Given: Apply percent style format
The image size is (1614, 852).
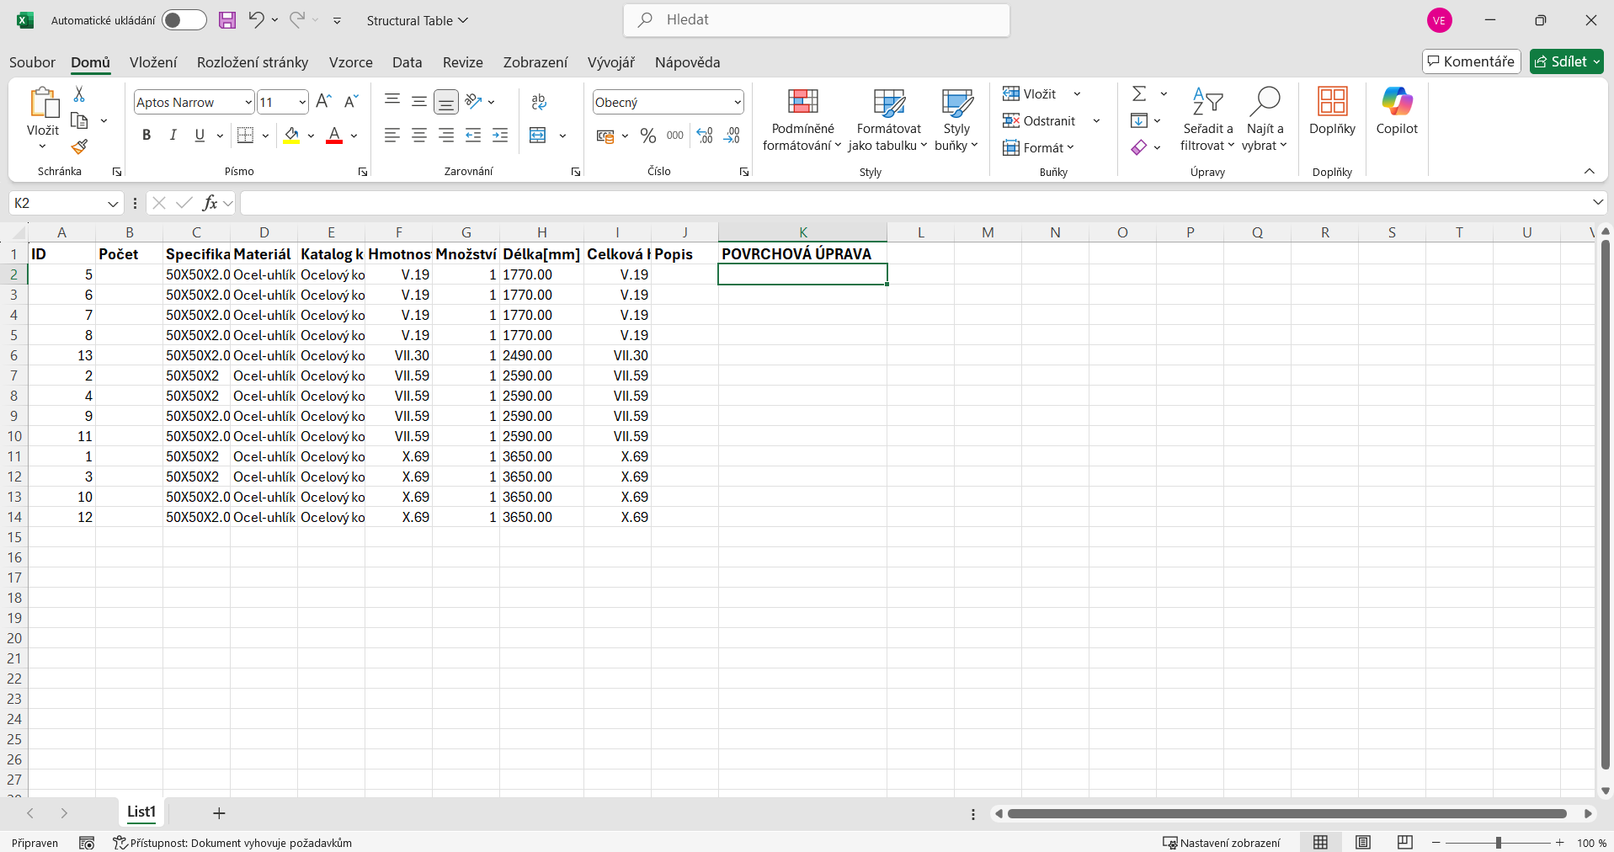Looking at the screenshot, I should click(648, 136).
